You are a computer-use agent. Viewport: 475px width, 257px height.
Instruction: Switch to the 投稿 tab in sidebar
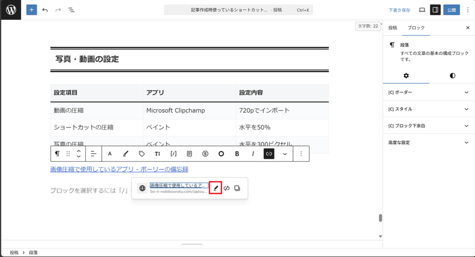(x=392, y=28)
